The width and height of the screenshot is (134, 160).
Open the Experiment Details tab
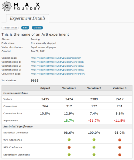pos(28,18)
